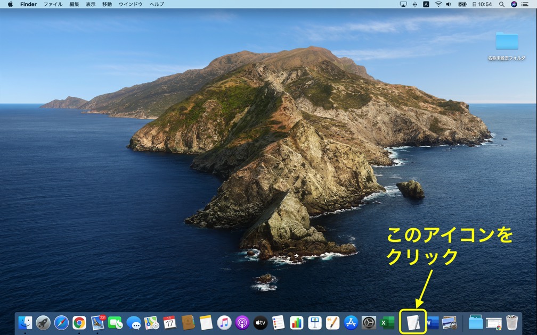Open Google Chrome in the Dock
This screenshot has width=537, height=335.
[x=79, y=322]
